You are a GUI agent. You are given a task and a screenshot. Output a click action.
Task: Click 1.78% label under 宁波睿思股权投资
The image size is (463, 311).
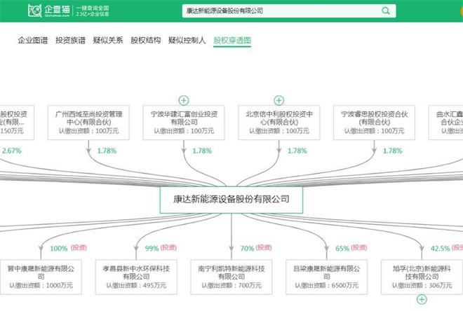click(392, 151)
